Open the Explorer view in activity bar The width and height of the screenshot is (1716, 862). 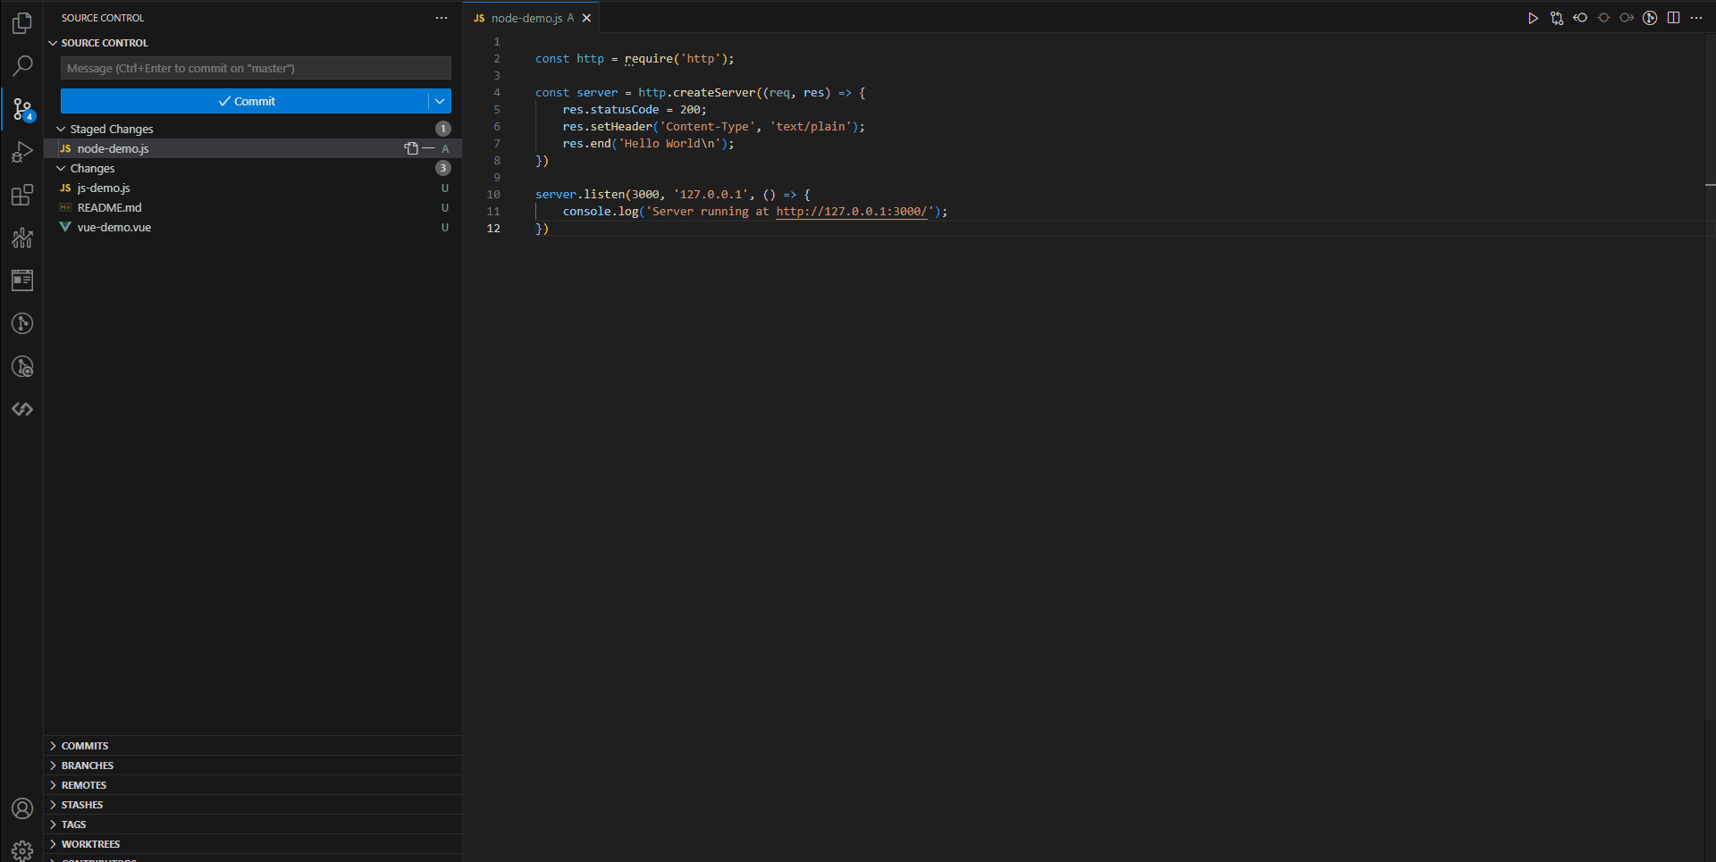point(22,23)
